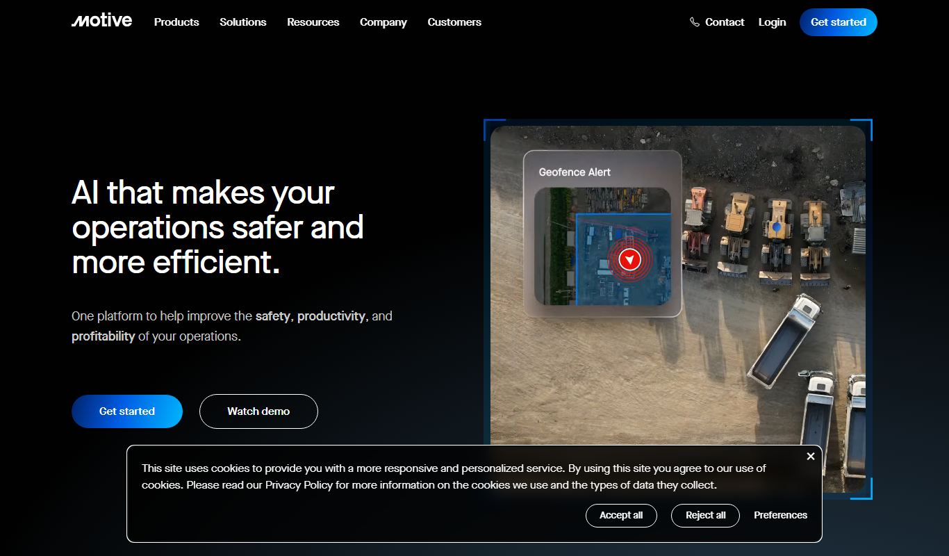Viewport: 949px width, 556px height.
Task: Click the Get started button in the header
Action: coord(839,22)
